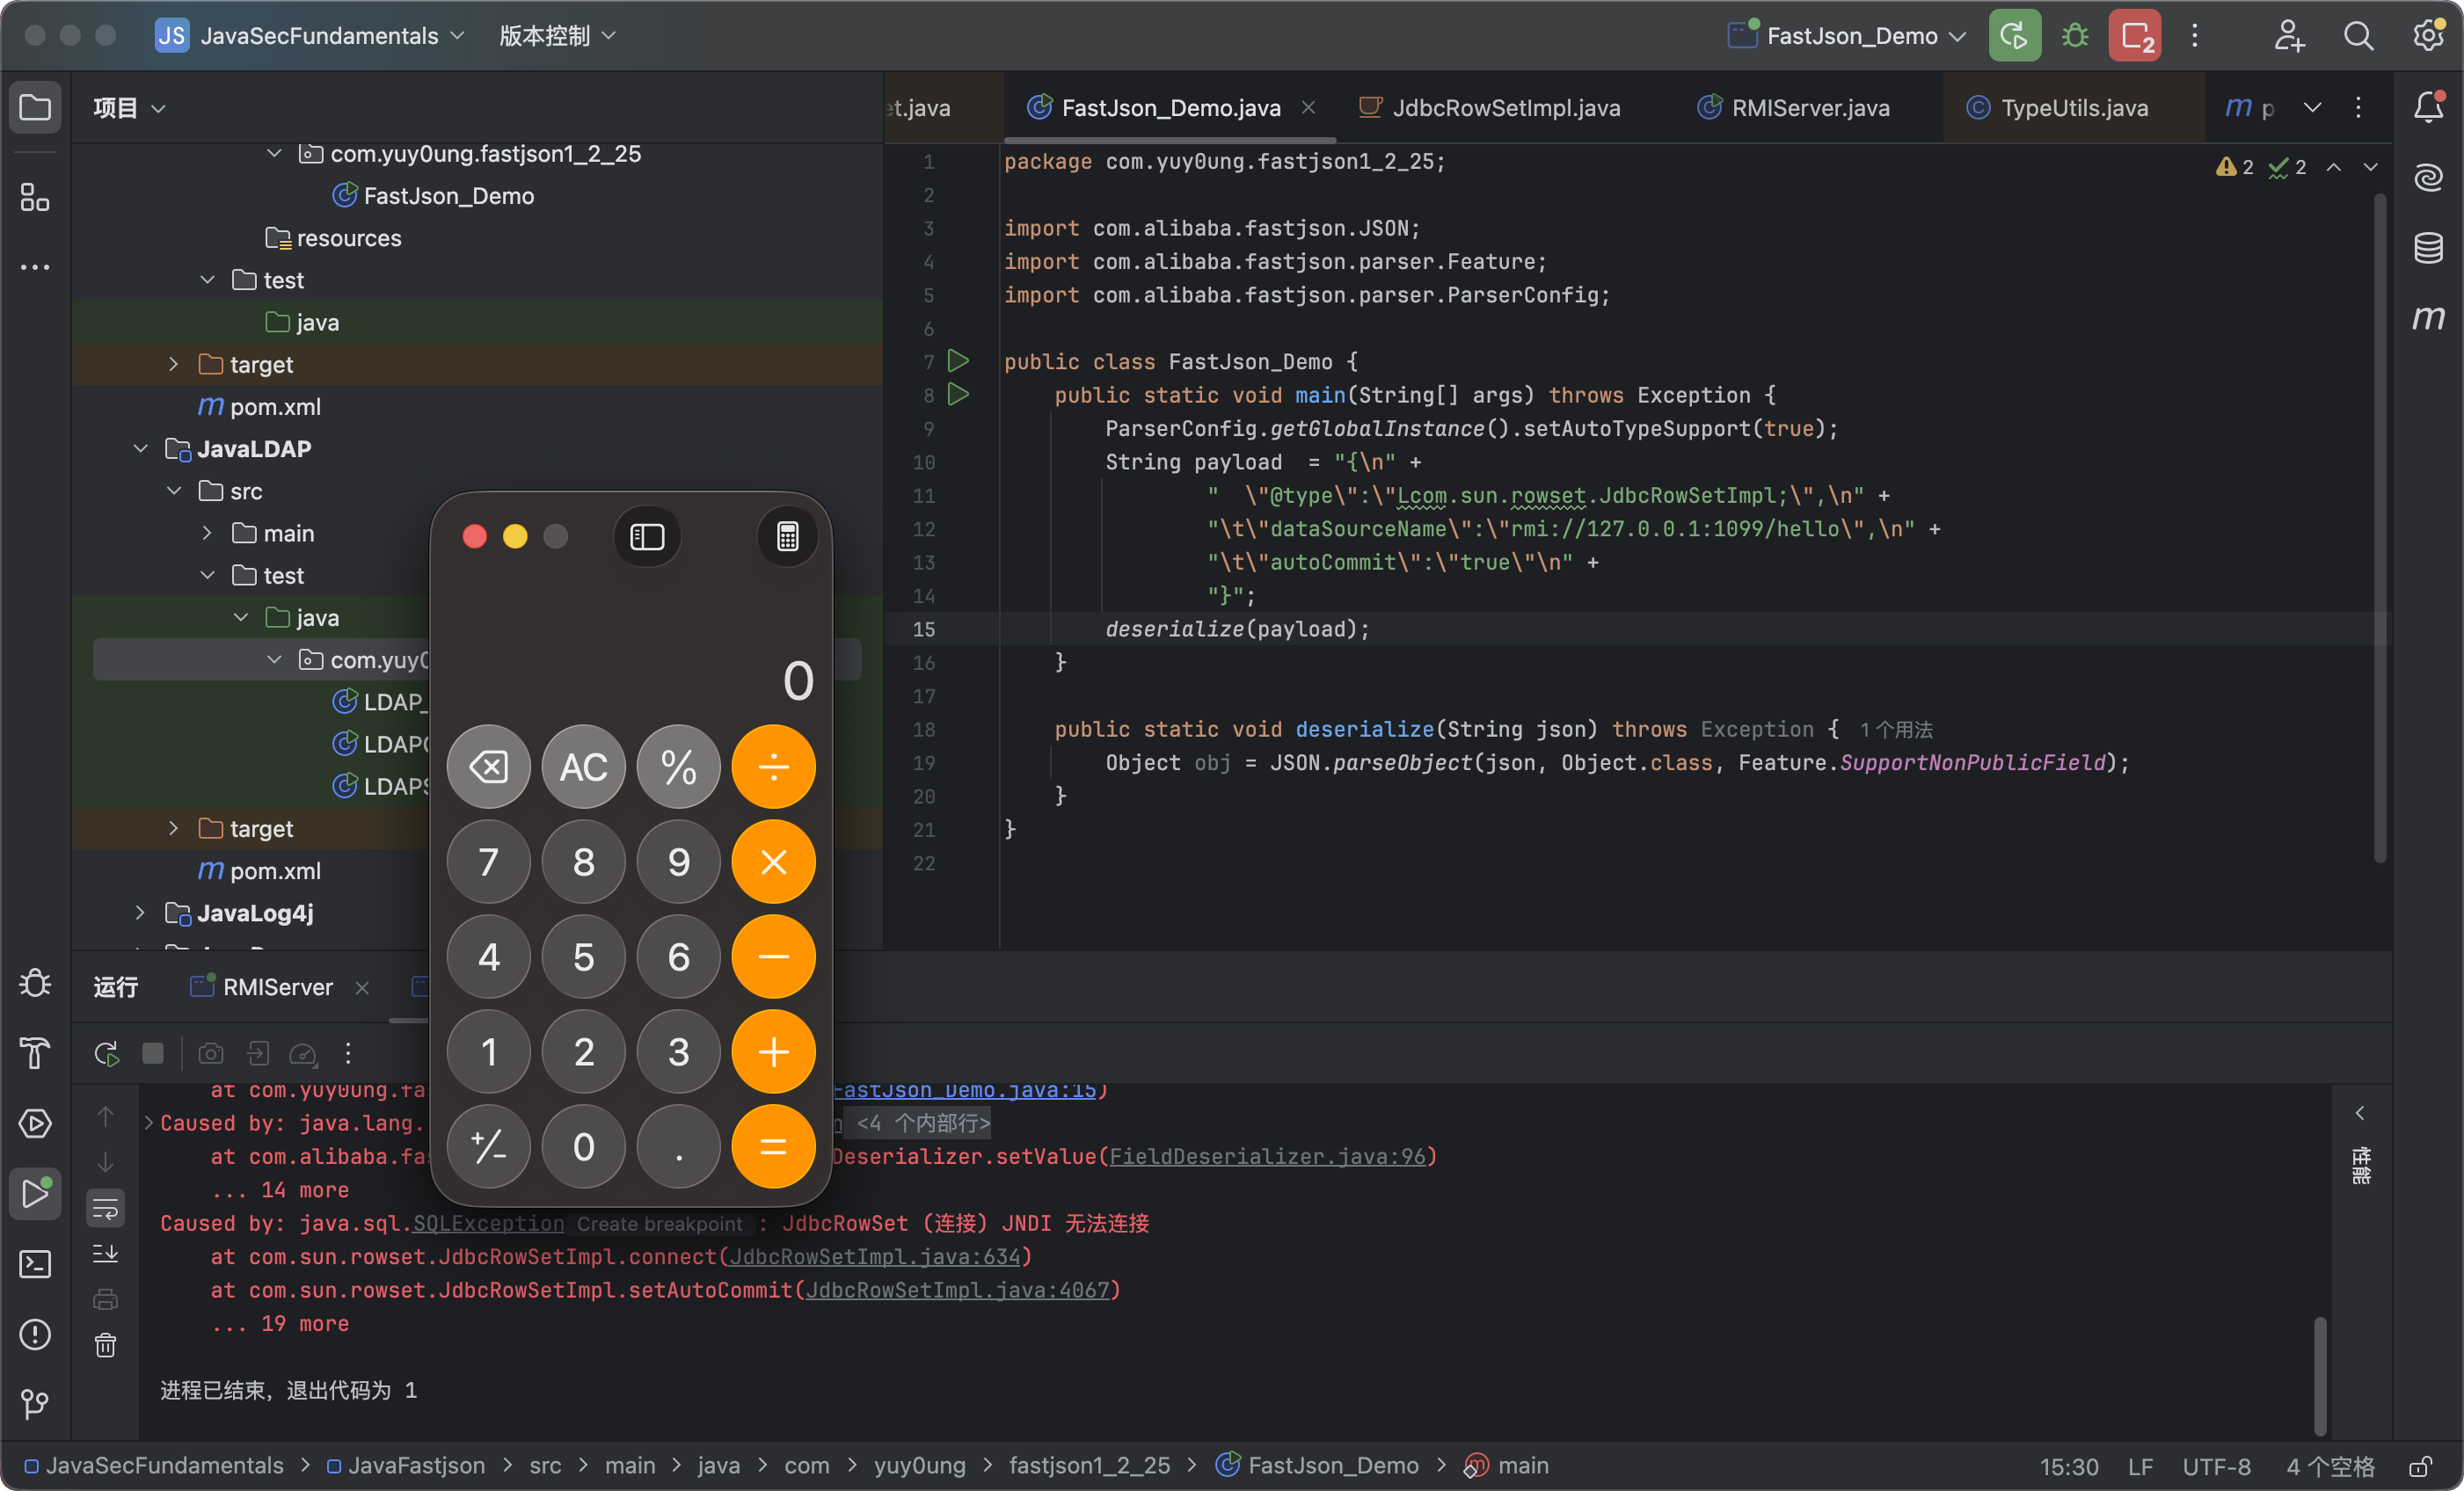Collapse the JavaLDAP module node

(140, 449)
